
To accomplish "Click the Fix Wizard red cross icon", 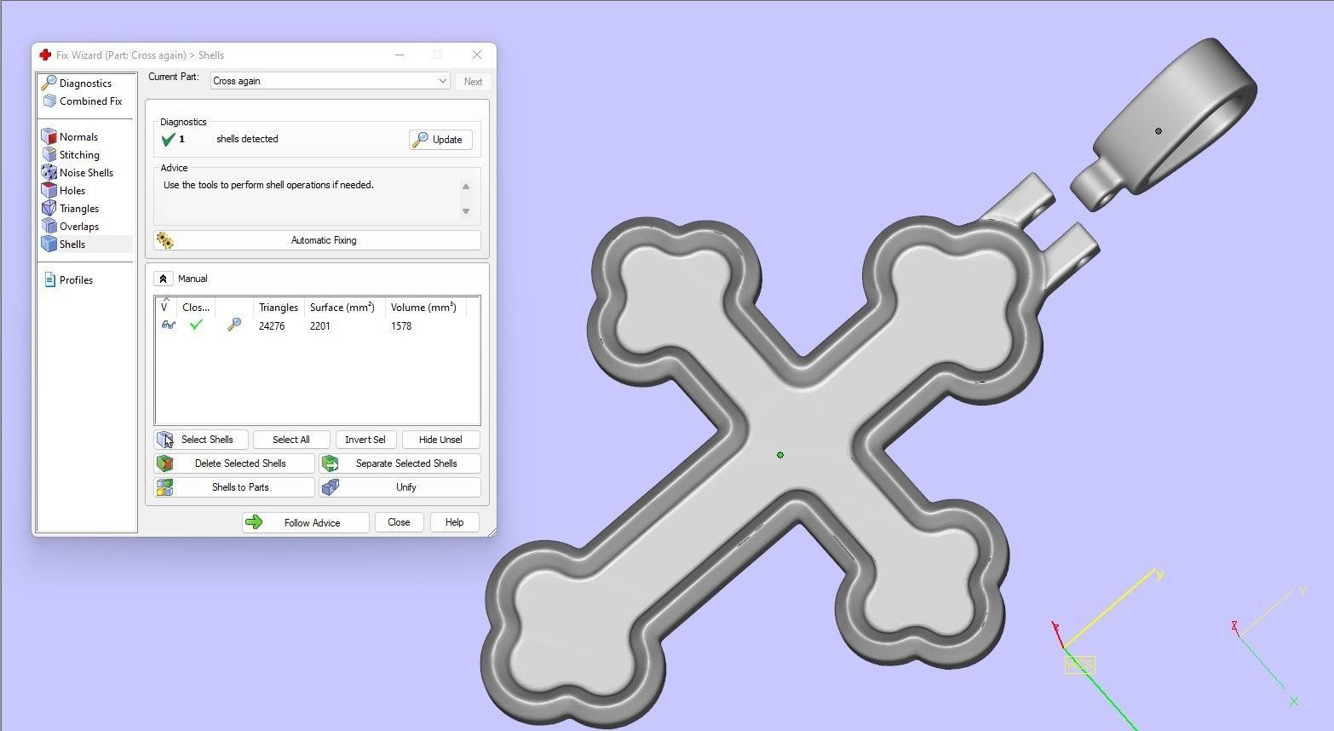I will [x=45, y=55].
